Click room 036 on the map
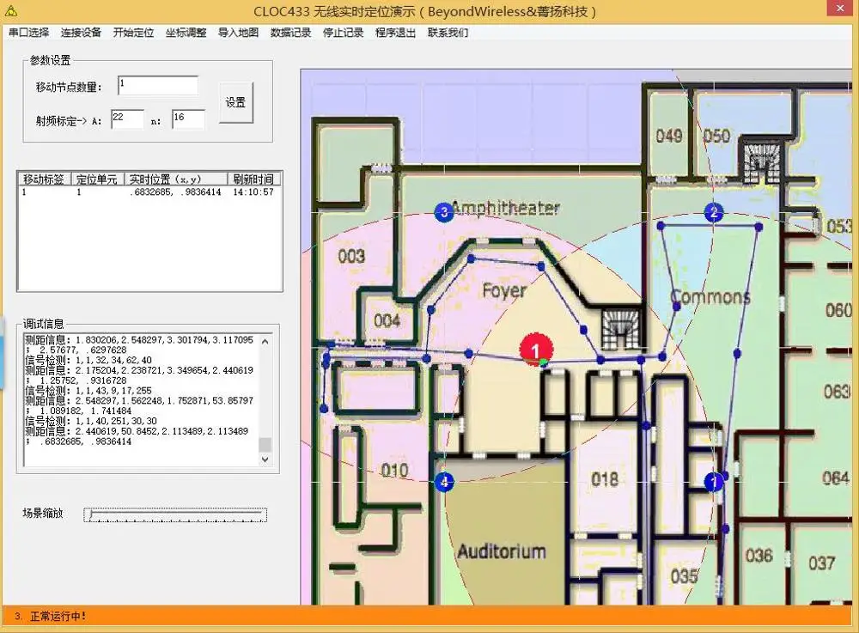Image resolution: width=859 pixels, height=633 pixels. pos(758,556)
